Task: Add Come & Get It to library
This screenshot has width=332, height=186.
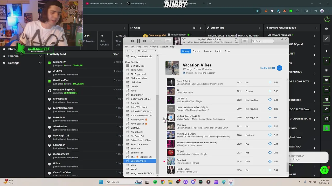Action: click(x=270, y=82)
